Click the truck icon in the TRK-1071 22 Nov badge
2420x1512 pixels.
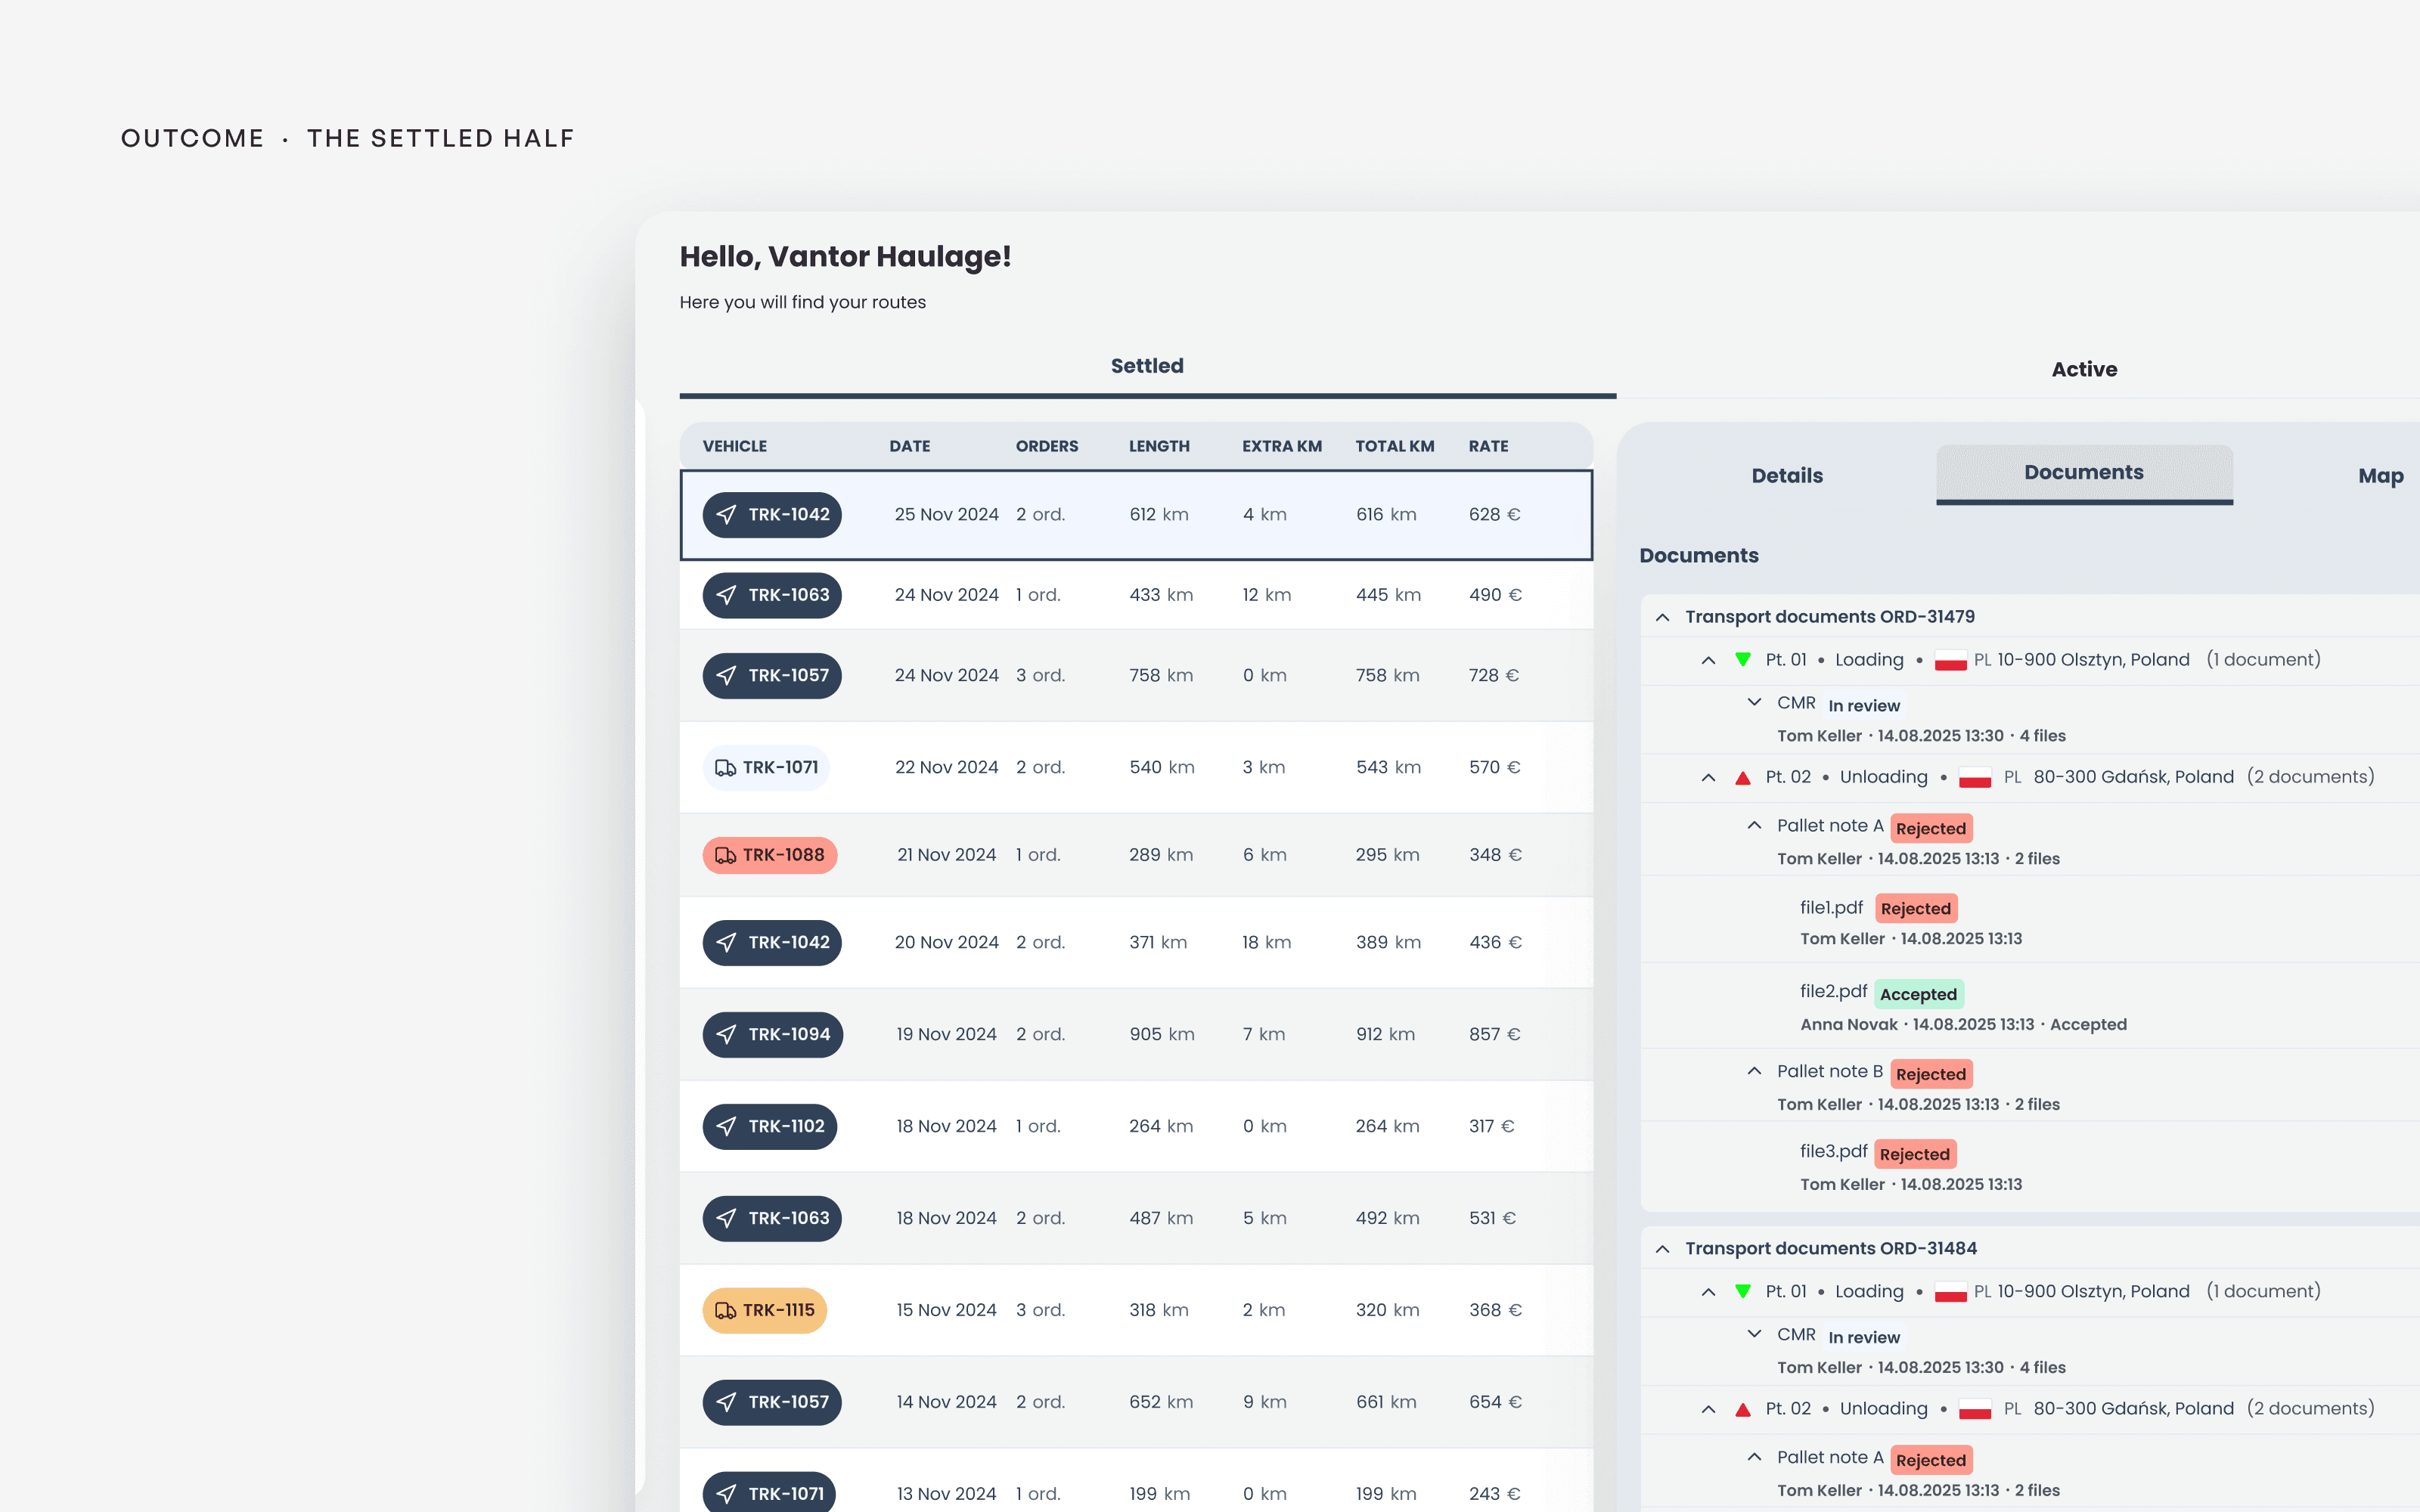[x=726, y=768]
